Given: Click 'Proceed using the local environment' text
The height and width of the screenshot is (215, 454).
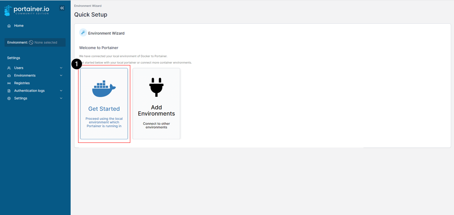Looking at the screenshot, I should pos(104,122).
